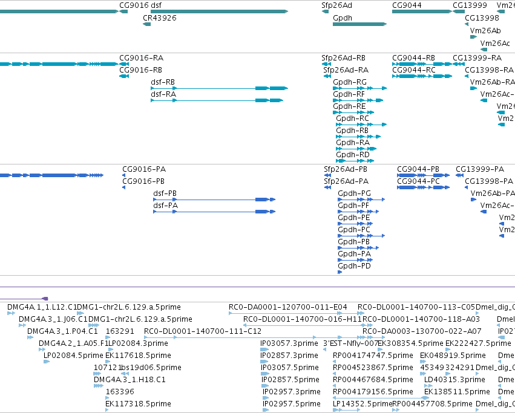This screenshot has width=515, height=413.
Task: Open the CG13998-PA protein label
Action: pos(489,181)
